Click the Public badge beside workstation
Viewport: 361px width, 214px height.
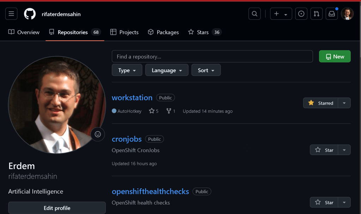pyautogui.click(x=166, y=98)
